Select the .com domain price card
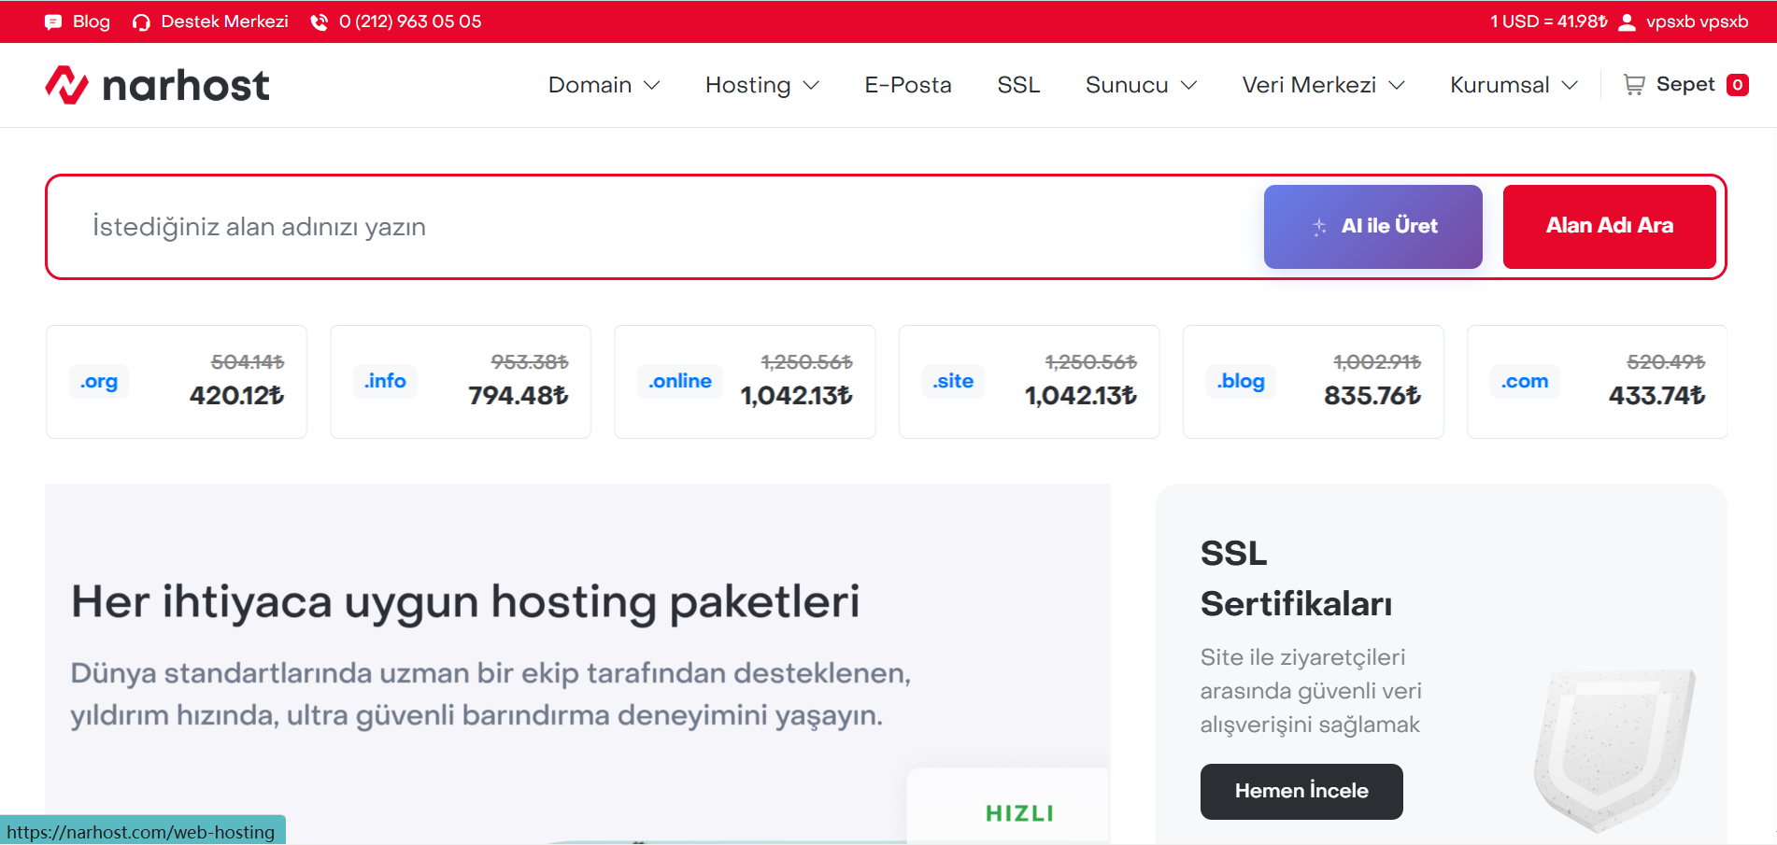Image resolution: width=1777 pixels, height=845 pixels. click(1596, 382)
